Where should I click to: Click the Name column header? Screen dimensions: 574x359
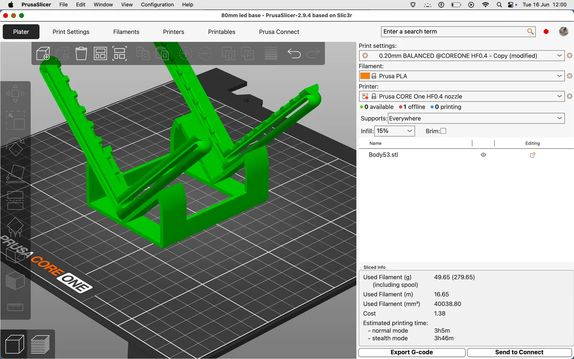(x=375, y=143)
